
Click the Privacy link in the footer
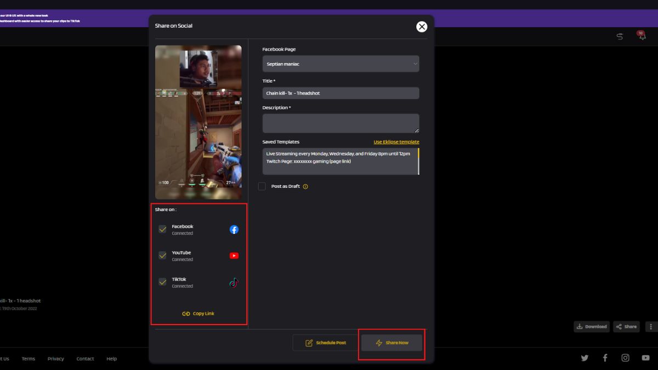point(55,358)
